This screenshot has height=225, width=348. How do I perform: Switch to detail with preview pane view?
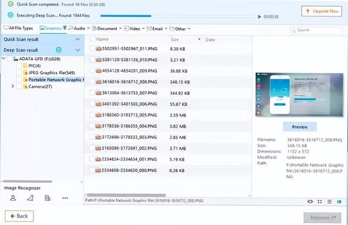(339, 201)
